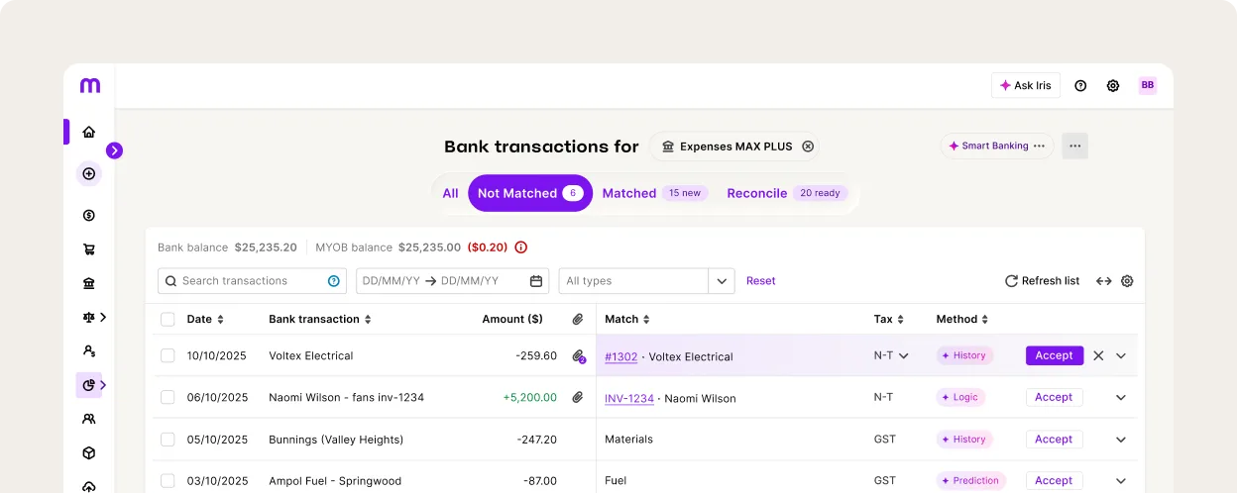The height and width of the screenshot is (493, 1237).
Task: Open Voltex Electrical attachment icon
Action: pos(579,356)
